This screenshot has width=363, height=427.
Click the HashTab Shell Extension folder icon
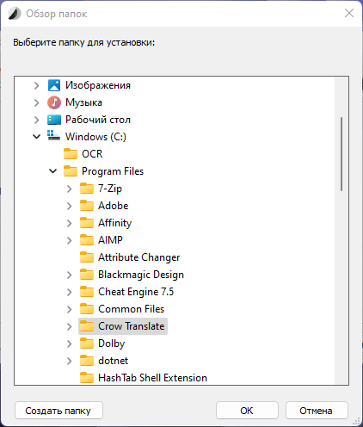87,378
